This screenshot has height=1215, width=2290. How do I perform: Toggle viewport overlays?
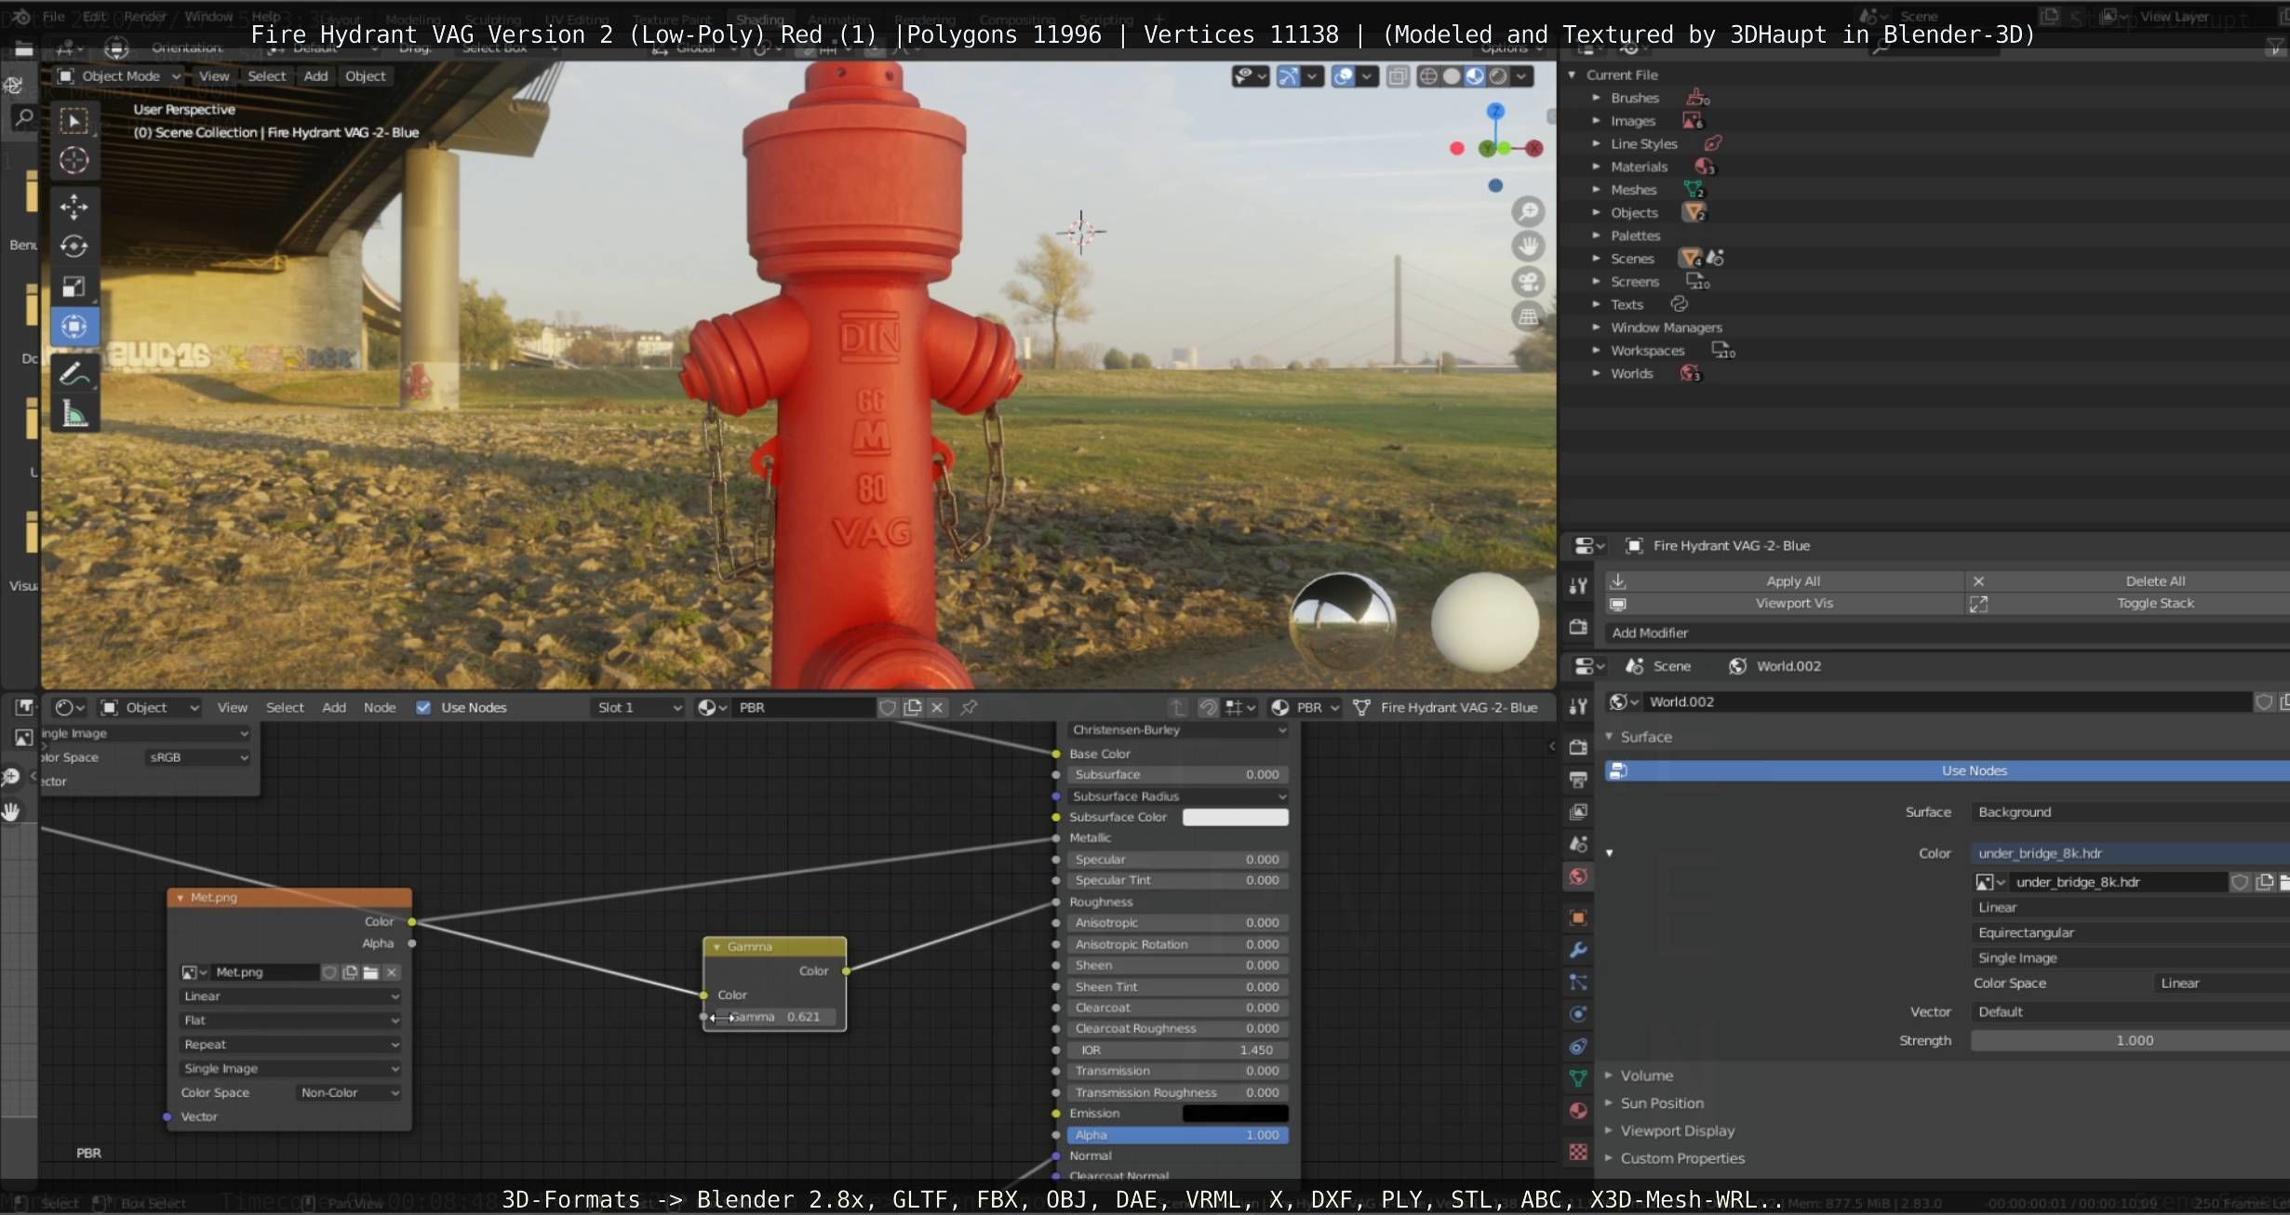1343,76
